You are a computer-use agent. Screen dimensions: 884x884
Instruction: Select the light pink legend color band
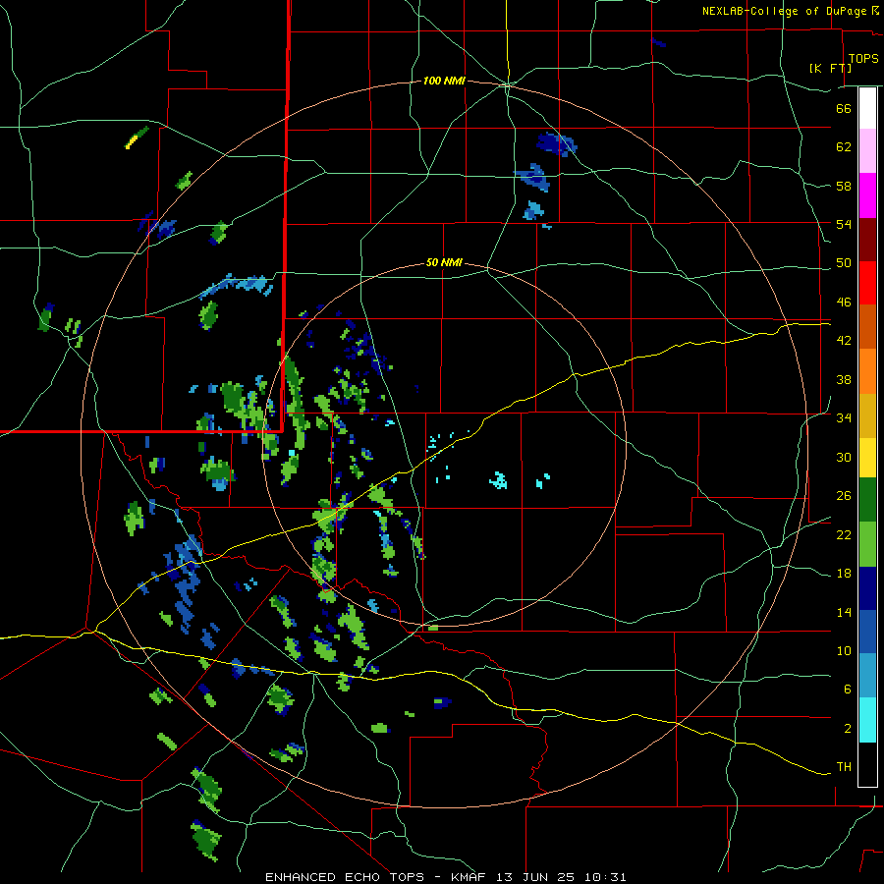click(x=867, y=150)
